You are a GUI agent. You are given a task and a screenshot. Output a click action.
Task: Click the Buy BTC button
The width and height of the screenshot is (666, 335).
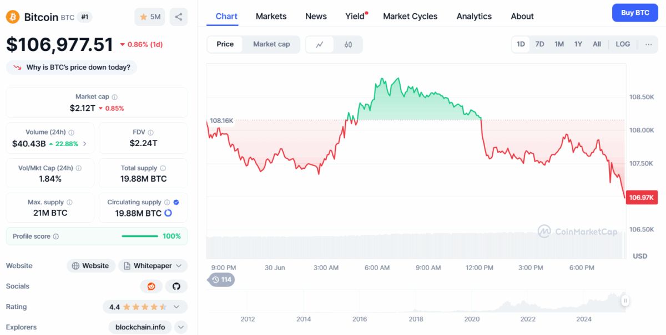(x=635, y=13)
